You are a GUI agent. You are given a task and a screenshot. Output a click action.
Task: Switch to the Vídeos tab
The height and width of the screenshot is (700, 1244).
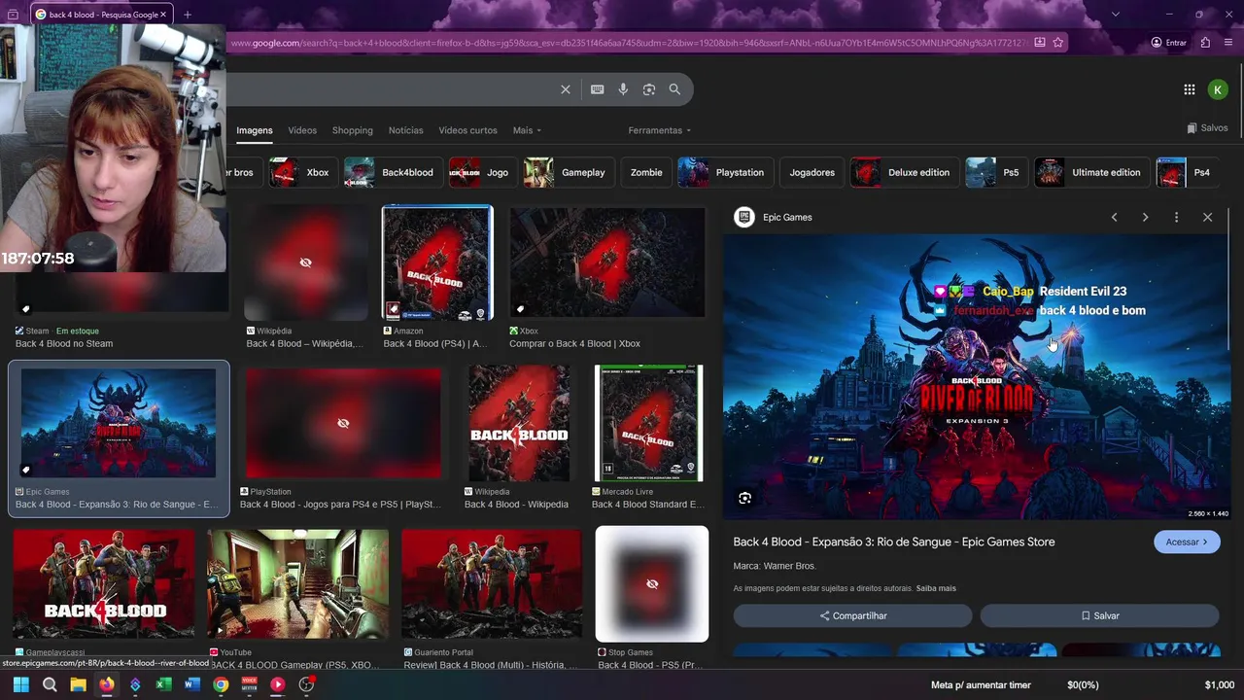(302, 130)
